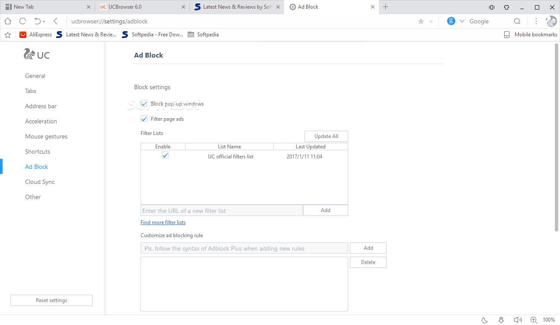Screen dimensions: 560x325
Task: Open the bookmark star dropdown arrow
Action: point(431,22)
